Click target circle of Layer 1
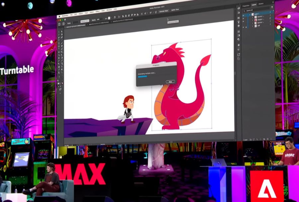The width and height of the screenshot is (299, 202). tap(270, 12)
